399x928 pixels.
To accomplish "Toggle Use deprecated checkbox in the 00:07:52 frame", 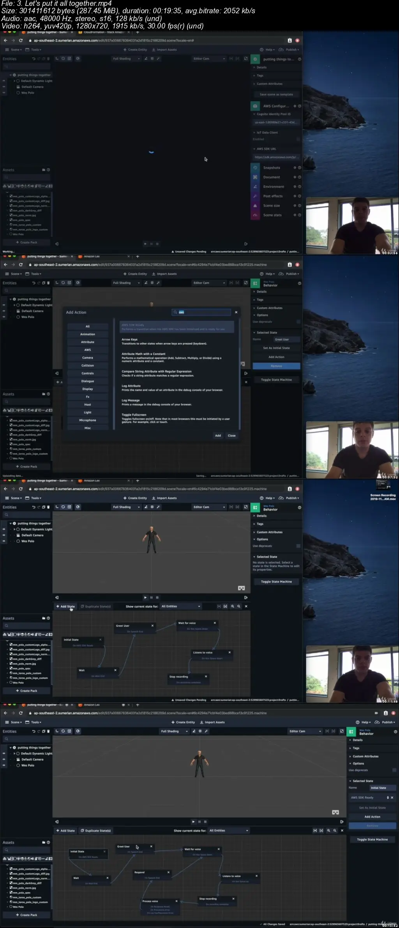I will point(298,322).
